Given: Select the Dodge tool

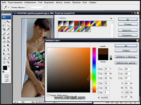Looking at the screenshot, I should [x=8, y=45].
